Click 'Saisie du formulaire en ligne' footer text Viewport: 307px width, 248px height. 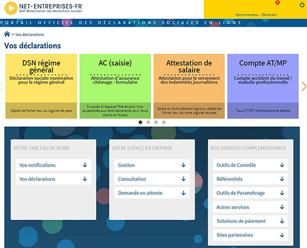[x=189, y=110]
